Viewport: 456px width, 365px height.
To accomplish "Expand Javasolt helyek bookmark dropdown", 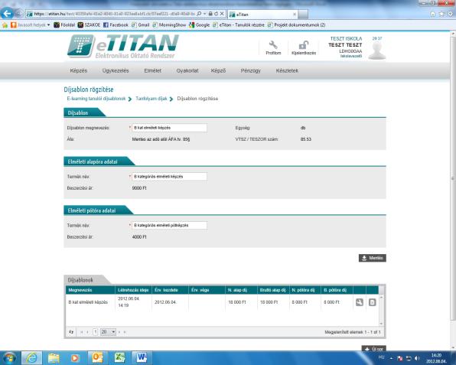I will [x=48, y=25].
